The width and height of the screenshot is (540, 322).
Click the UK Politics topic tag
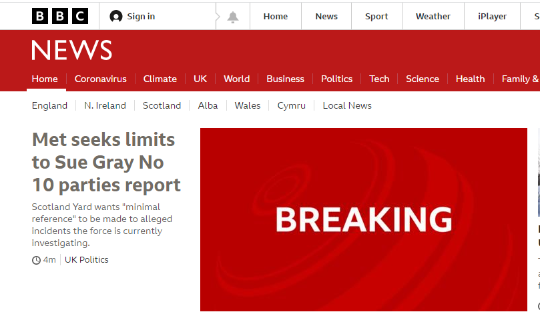click(86, 260)
